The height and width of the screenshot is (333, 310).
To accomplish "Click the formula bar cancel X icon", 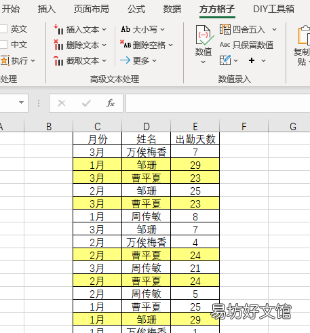I will (x=62, y=103).
